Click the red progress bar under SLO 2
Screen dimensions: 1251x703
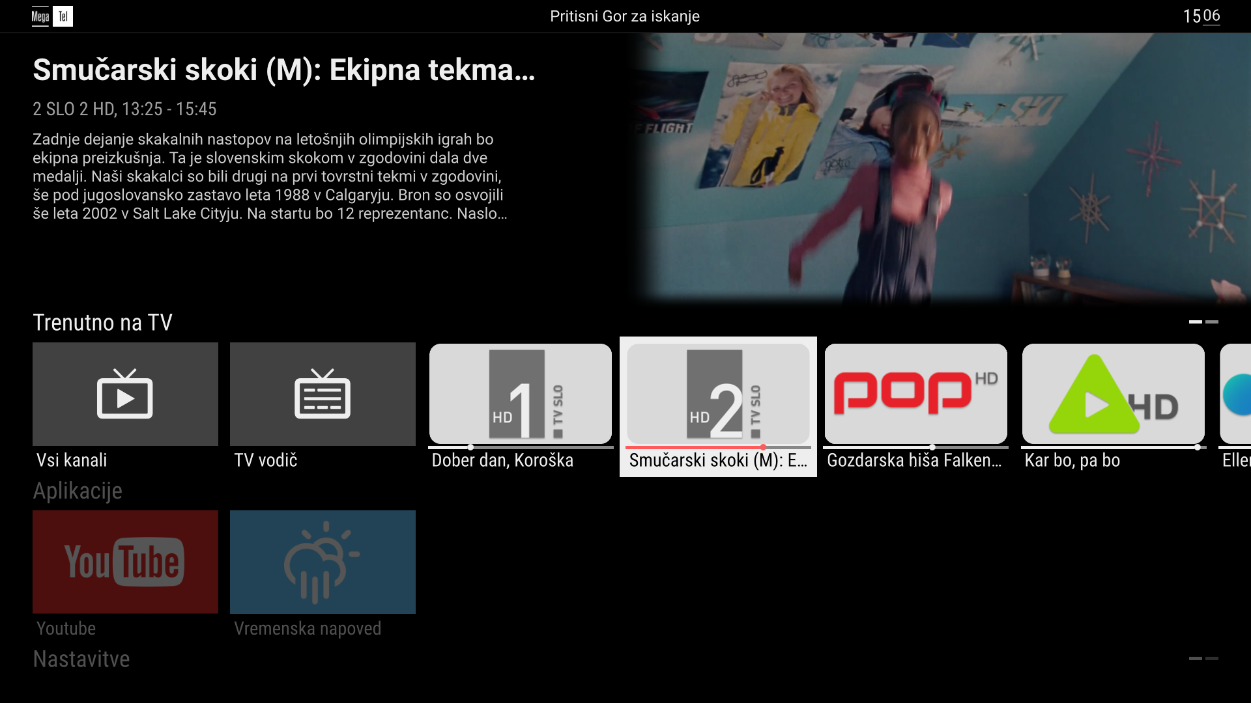click(x=694, y=447)
